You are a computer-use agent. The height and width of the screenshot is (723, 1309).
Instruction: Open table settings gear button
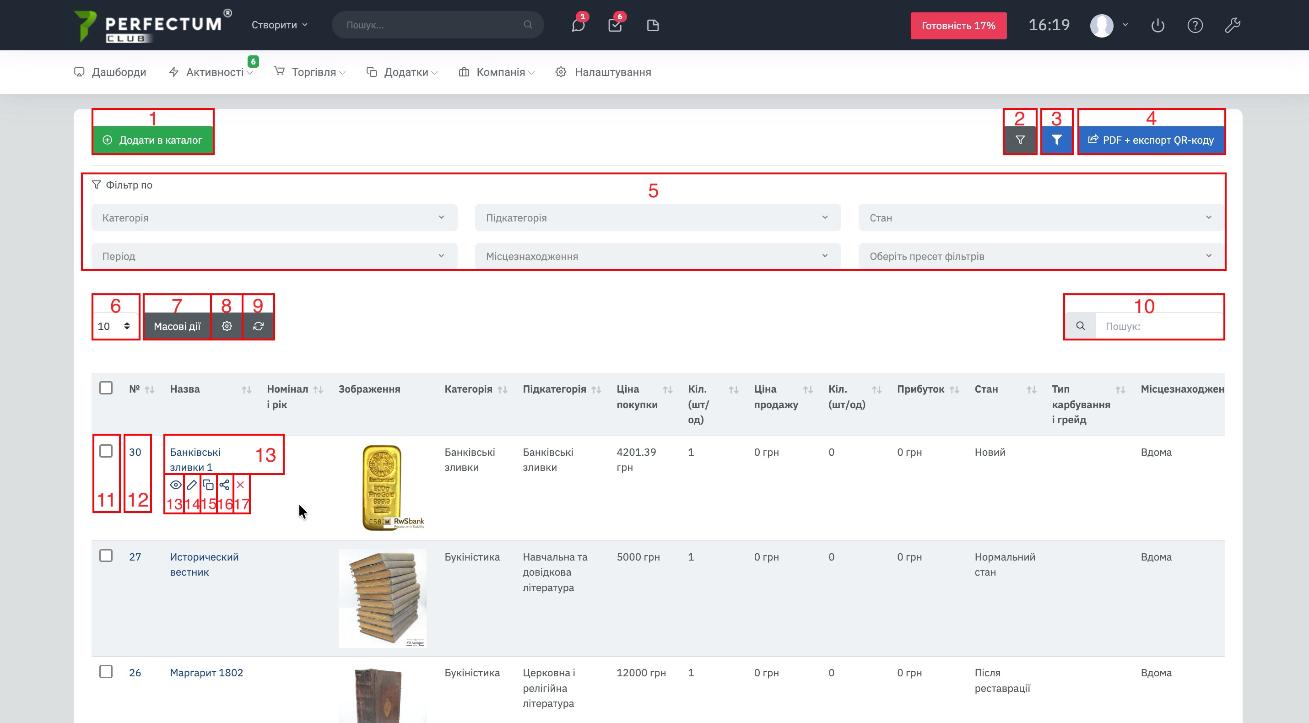pyautogui.click(x=227, y=326)
